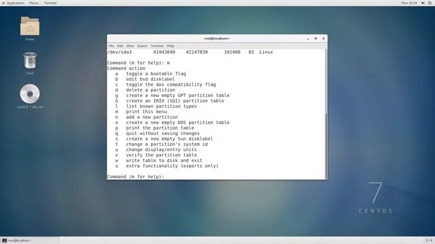Click the value 42147839
Image resolution: width=435 pixels, height=244 pixels.
196,52
